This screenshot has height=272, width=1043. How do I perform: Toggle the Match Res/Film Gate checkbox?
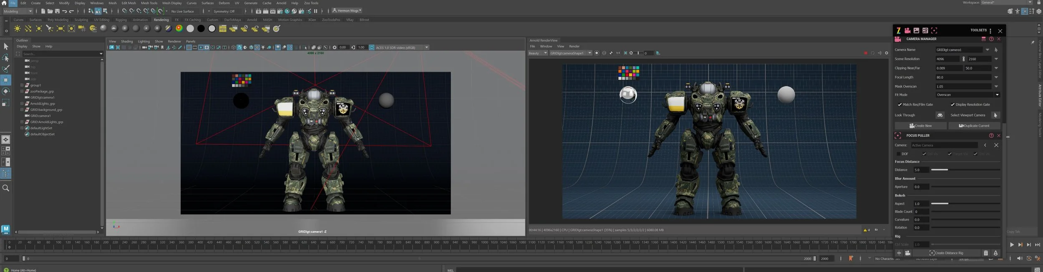(x=900, y=104)
